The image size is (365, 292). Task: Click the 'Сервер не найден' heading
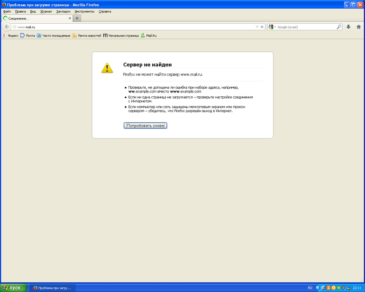pyautogui.click(x=147, y=64)
